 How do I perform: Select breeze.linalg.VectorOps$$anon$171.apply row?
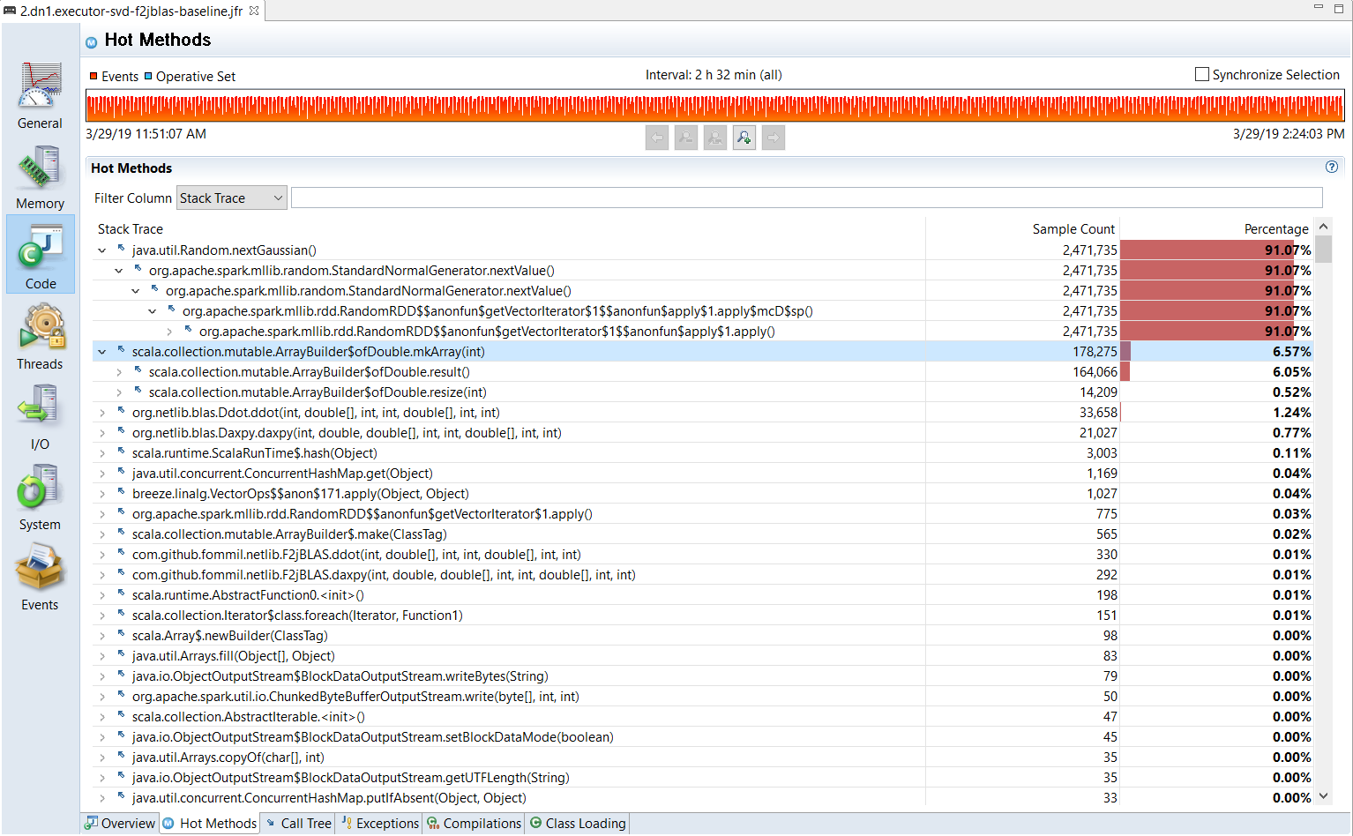(x=703, y=494)
